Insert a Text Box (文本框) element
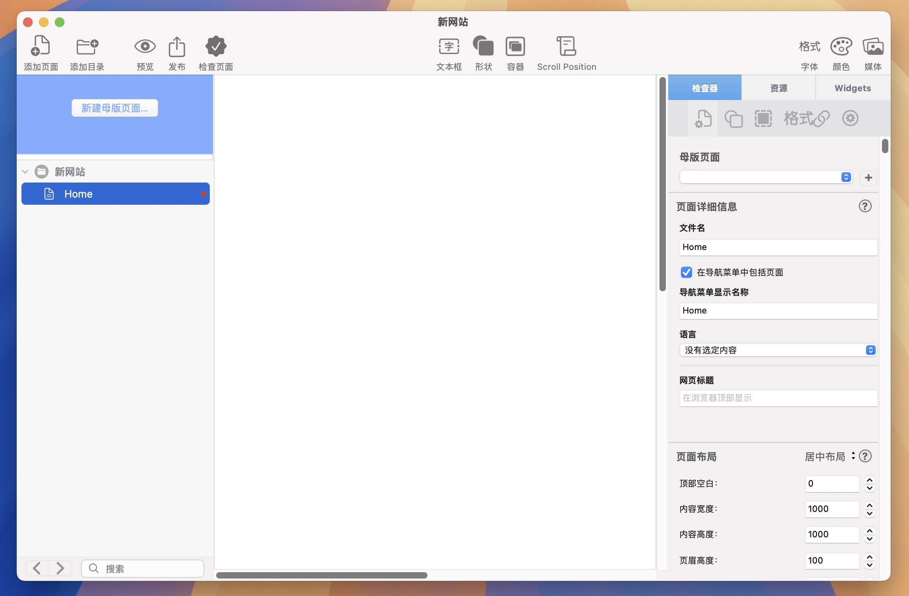The height and width of the screenshot is (596, 909). tap(449, 47)
